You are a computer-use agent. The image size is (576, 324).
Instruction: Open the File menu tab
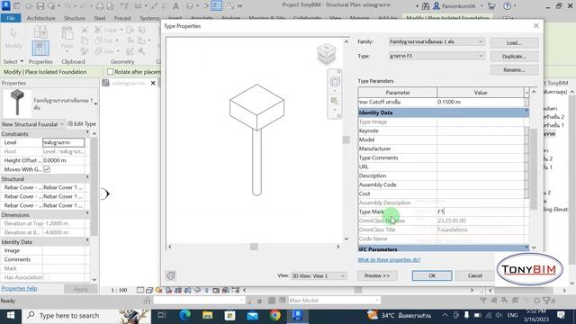point(11,18)
